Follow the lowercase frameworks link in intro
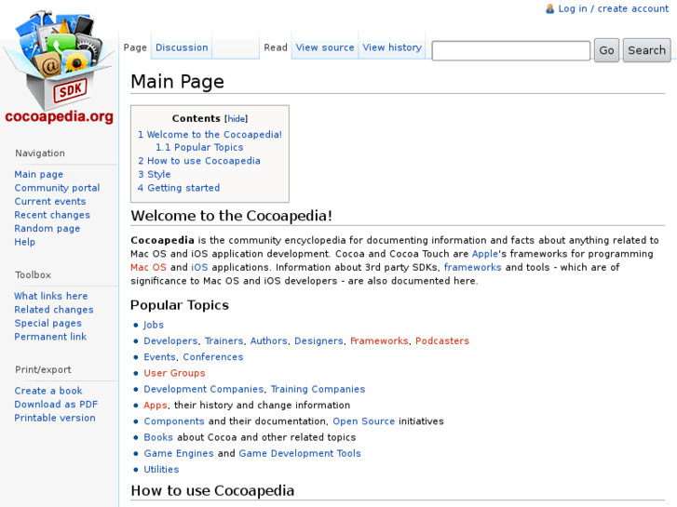Viewport: 677px width, 507px height. pyautogui.click(x=472, y=268)
